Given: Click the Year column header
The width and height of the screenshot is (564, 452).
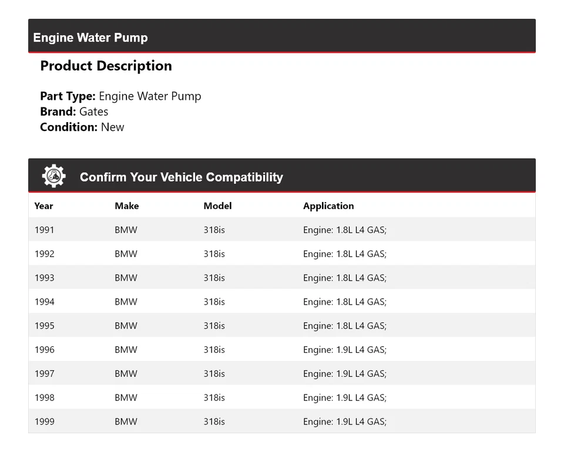Looking at the screenshot, I should (43, 206).
